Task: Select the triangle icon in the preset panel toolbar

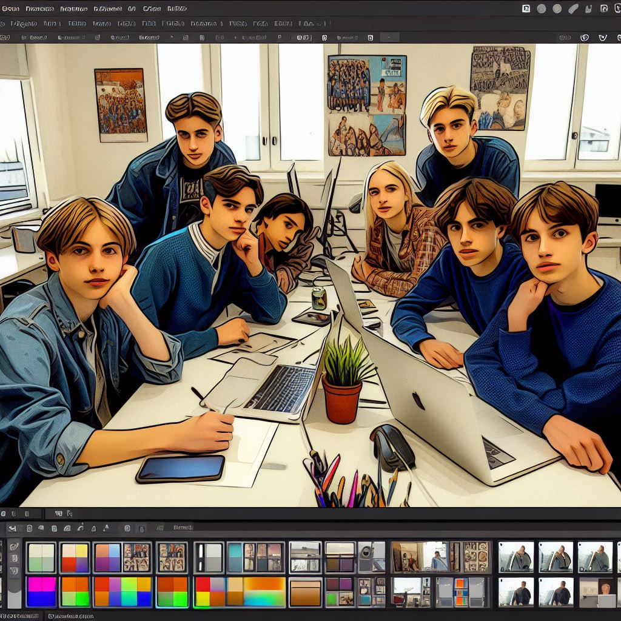Action: tap(94, 528)
